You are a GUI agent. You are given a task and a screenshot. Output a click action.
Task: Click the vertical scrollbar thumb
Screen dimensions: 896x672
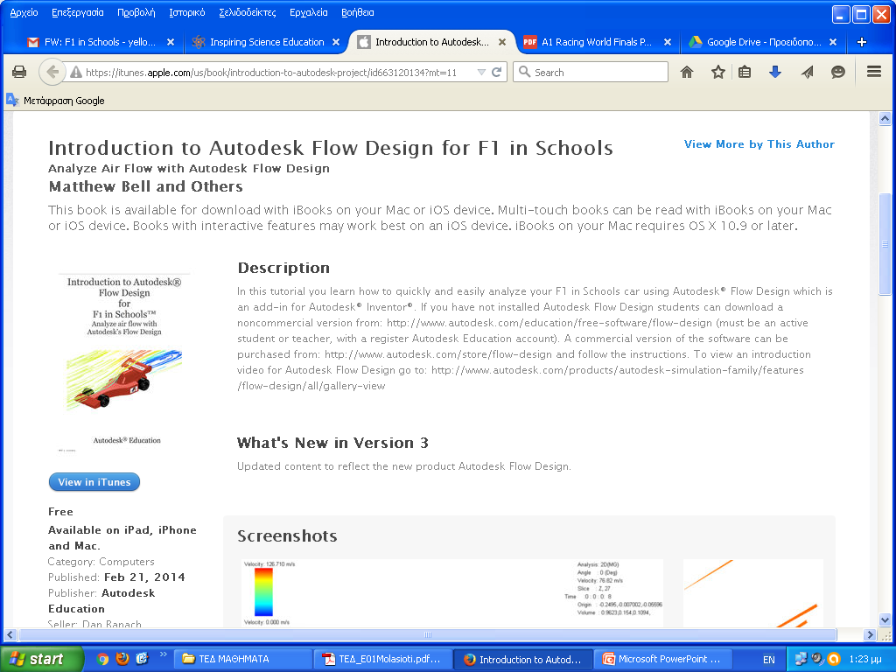[885, 245]
